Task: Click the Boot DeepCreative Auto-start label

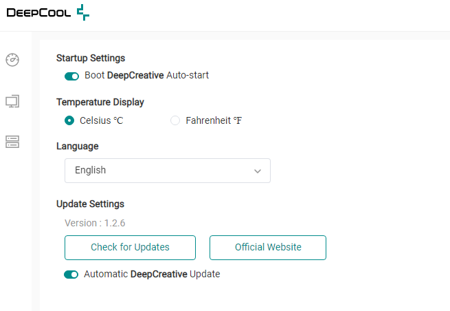Action: (146, 76)
